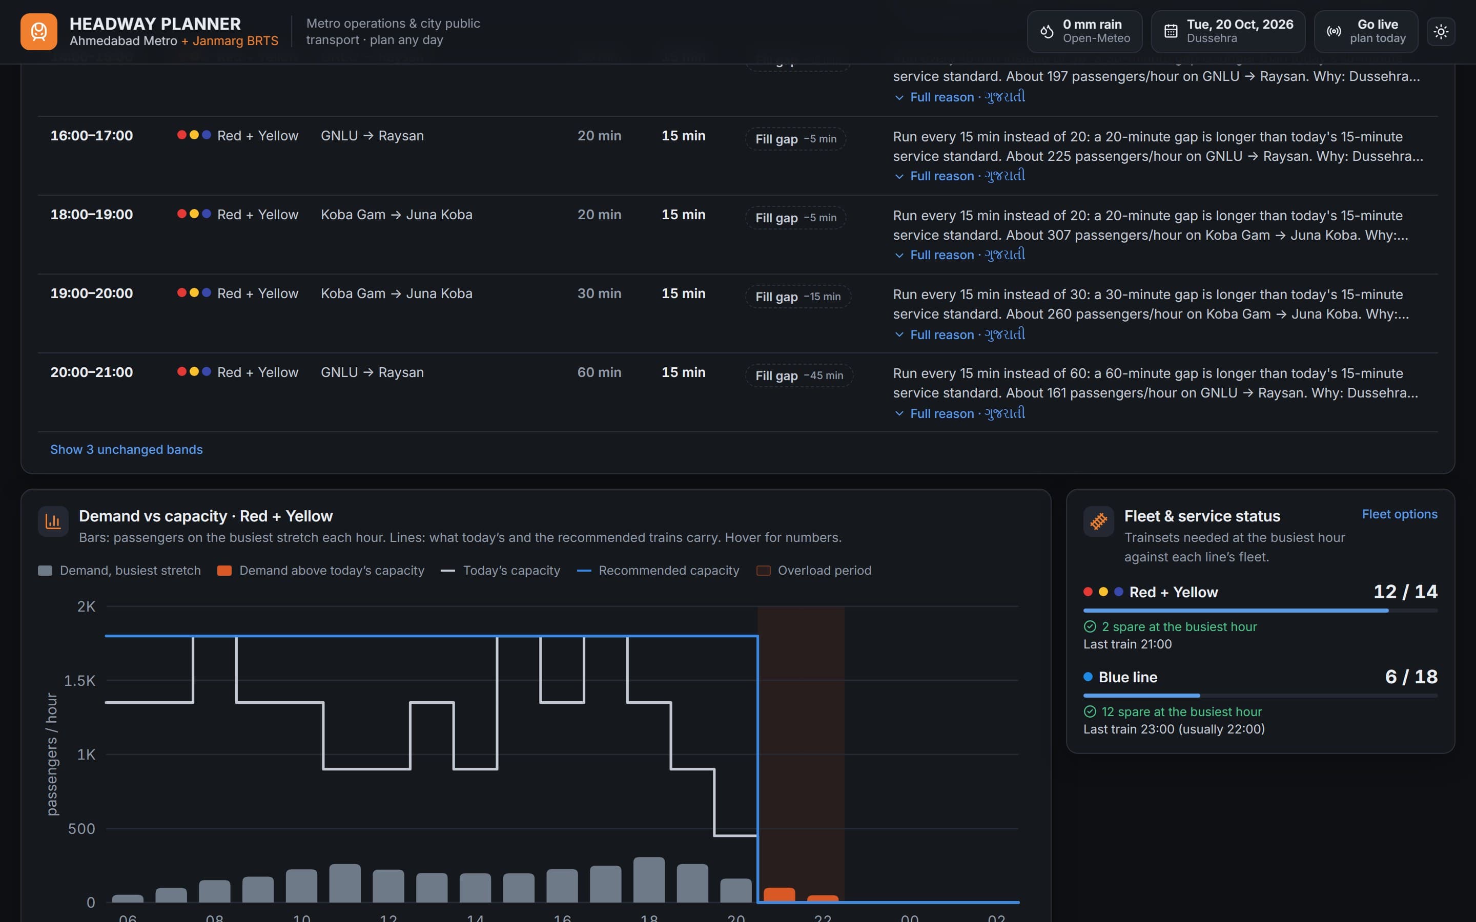Click the Fill gap −15 min badge
The height and width of the screenshot is (922, 1476).
[x=798, y=297]
